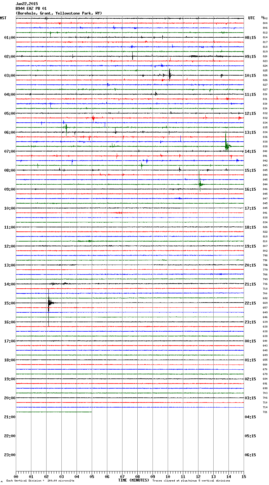
Task: Click the date label Jan22,2015
Action: point(27,4)
